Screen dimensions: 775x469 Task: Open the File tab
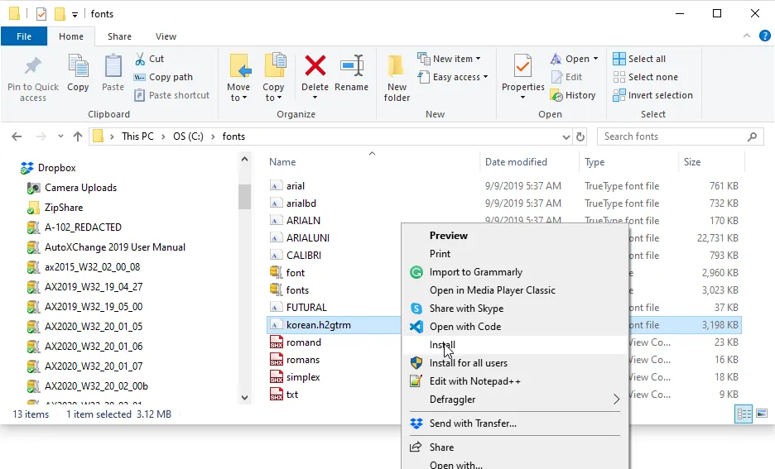pos(24,36)
